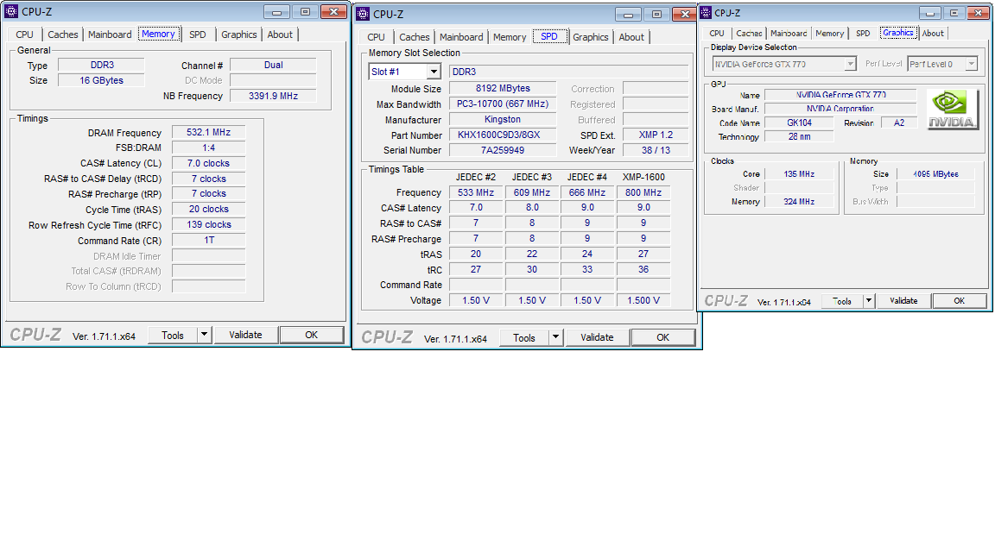Open the Graphics tab in the middle window
The width and height of the screenshot is (995, 559).
pos(591,37)
